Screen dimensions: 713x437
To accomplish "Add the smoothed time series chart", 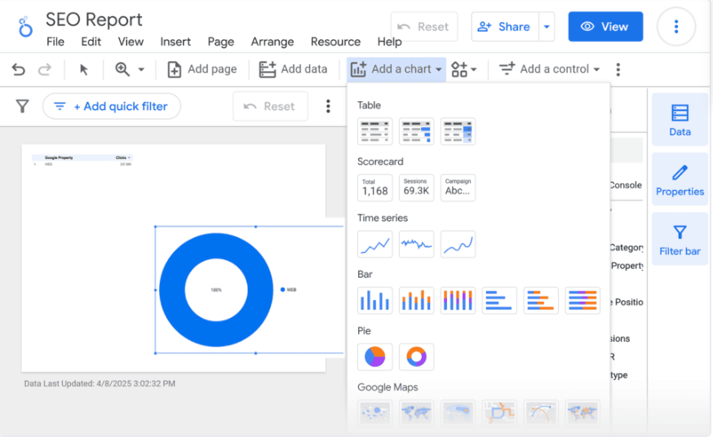I will pos(458,244).
